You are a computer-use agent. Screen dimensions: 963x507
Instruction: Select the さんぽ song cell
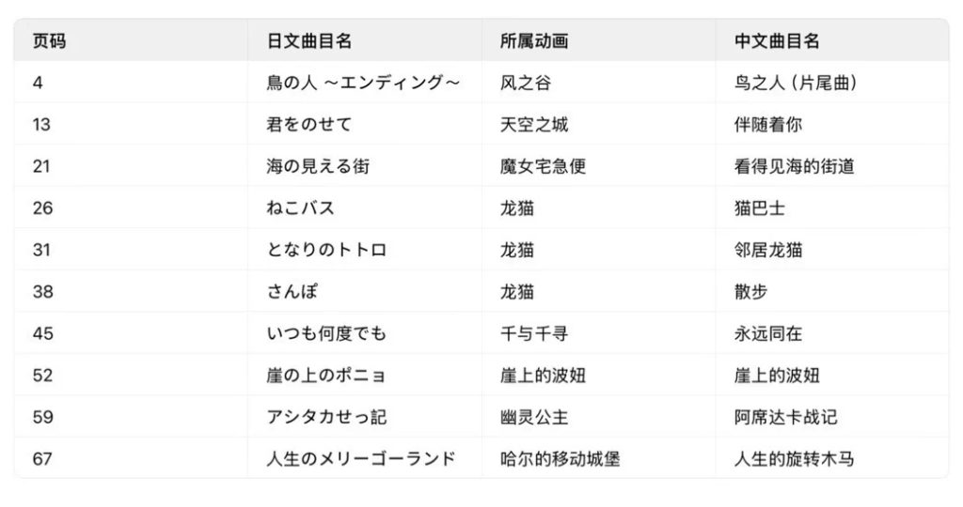point(292,291)
